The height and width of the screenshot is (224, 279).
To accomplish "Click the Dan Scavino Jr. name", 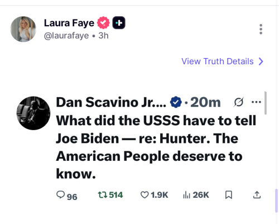I will pyautogui.click(x=111, y=102).
